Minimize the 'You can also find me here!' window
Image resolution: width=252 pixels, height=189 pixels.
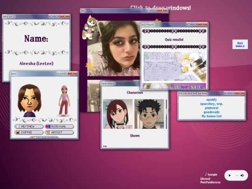coord(226,93)
